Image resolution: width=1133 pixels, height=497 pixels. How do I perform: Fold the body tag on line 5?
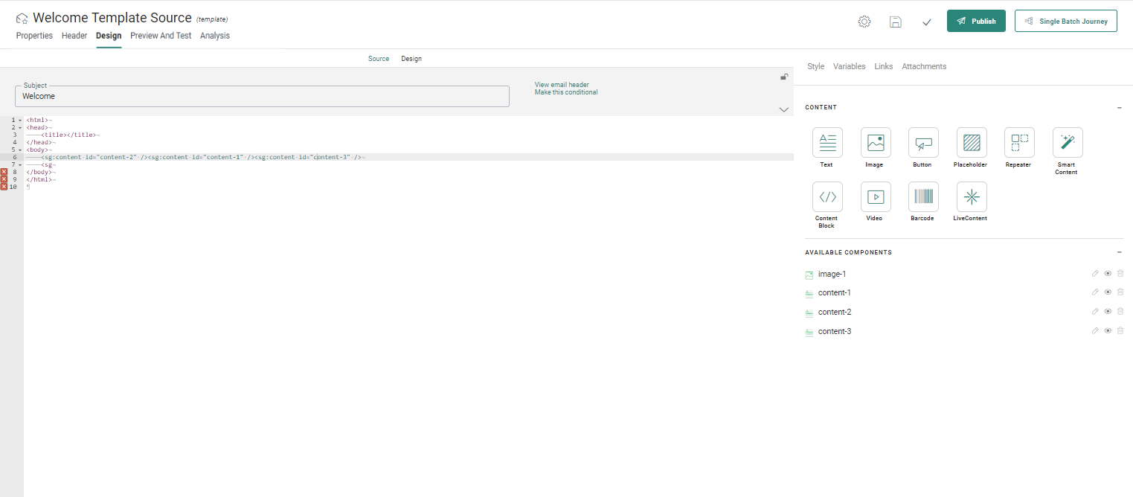click(x=20, y=150)
